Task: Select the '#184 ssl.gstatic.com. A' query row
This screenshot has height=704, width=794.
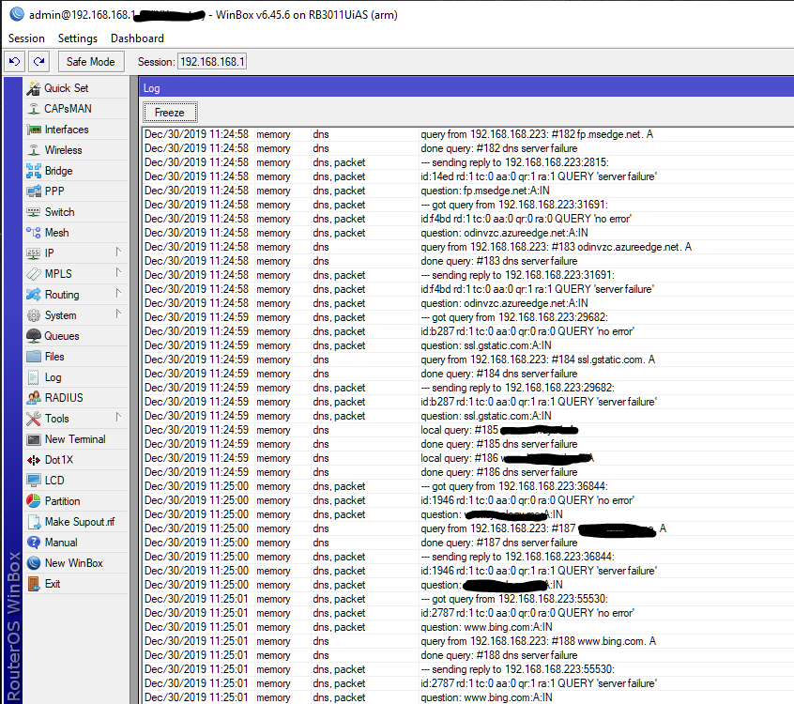Action: (468, 360)
